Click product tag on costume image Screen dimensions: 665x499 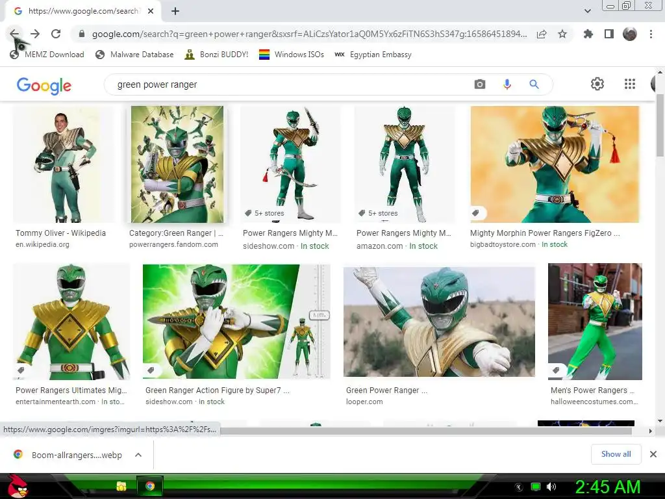[x=556, y=370]
